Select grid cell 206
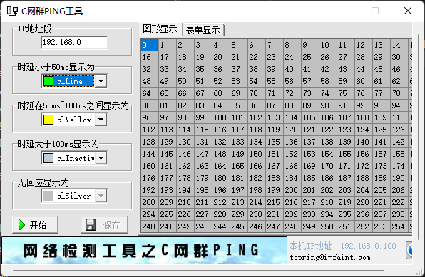Image resolution: width=425 pixels, height=277 pixels. pos(399,190)
